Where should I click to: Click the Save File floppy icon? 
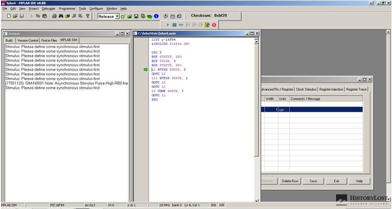point(22,16)
